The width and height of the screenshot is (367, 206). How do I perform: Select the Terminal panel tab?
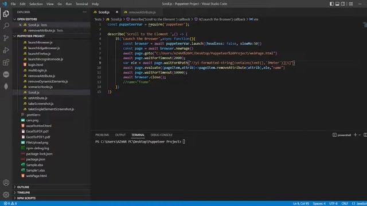tap(138, 135)
